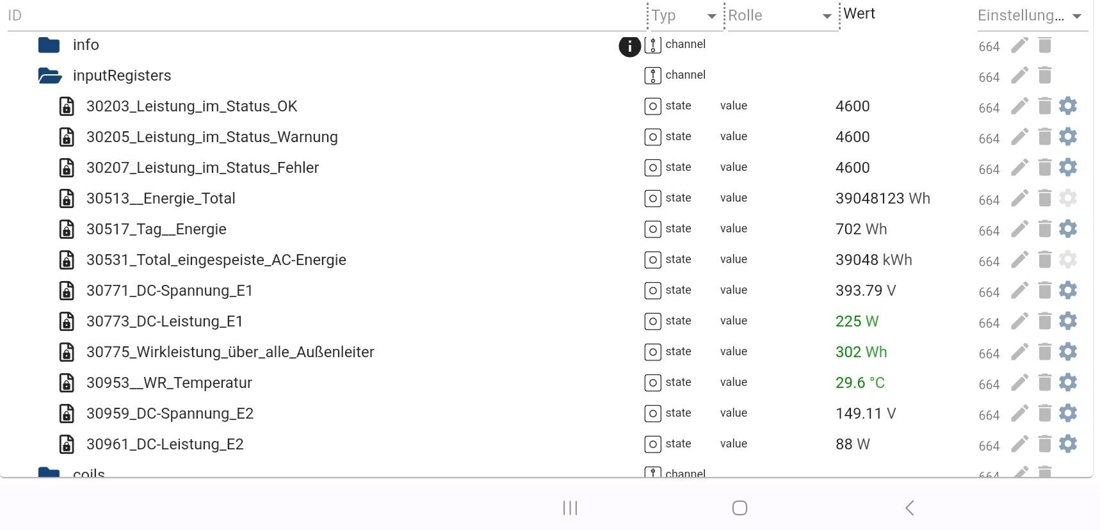Edit the 30203_Leistung_im_Status_OK object
Image resolution: width=1100 pixels, height=530 pixels.
click(1019, 106)
